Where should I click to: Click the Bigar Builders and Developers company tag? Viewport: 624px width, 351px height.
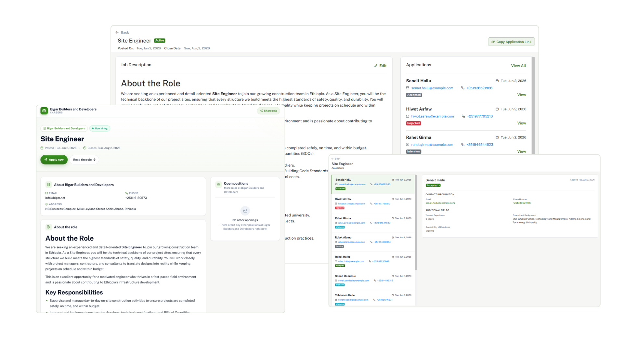[64, 129]
